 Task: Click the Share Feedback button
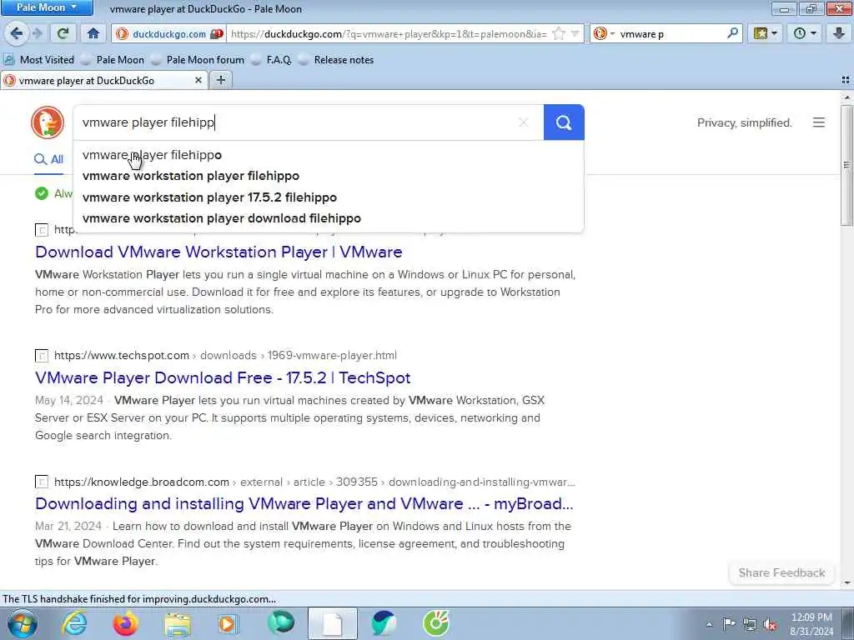pyautogui.click(x=781, y=572)
